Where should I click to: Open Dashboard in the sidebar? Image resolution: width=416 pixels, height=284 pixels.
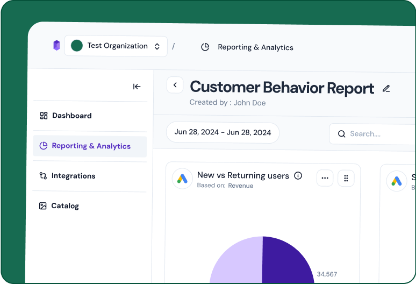point(90,116)
